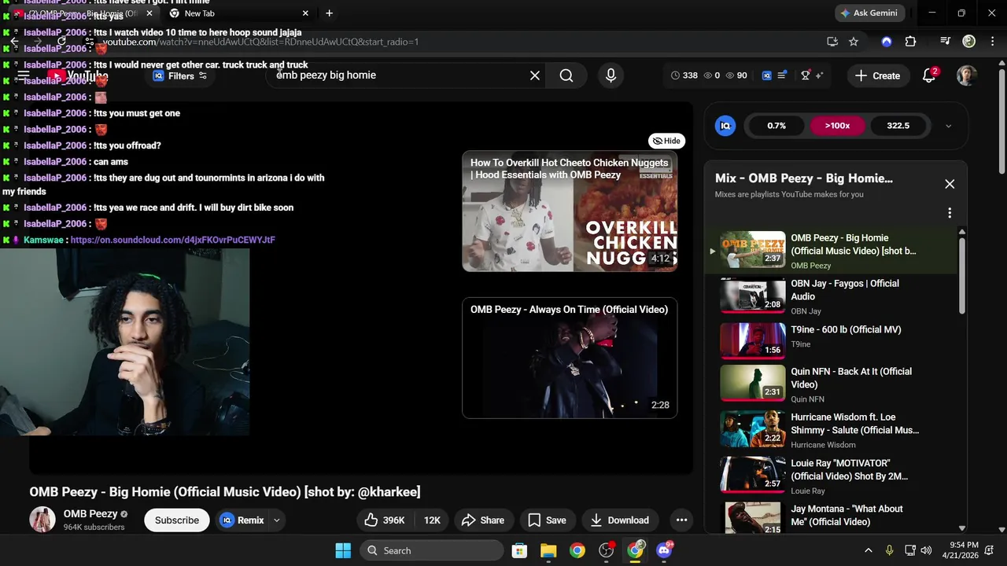Close the Mix playlist panel
Screen dimensions: 1007x566
click(950, 184)
